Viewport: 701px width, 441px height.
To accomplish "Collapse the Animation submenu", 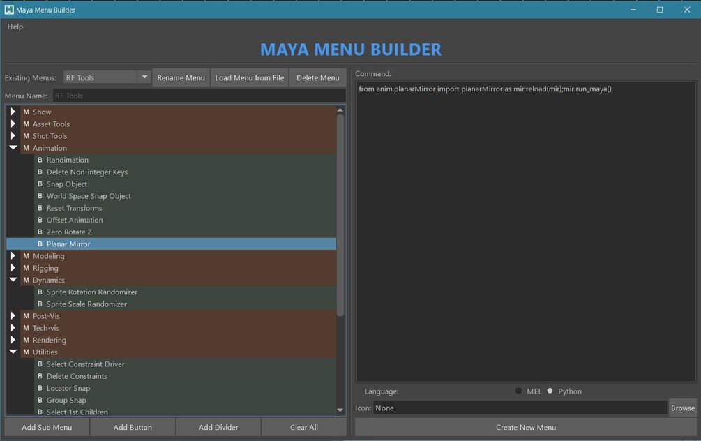I will [x=13, y=148].
